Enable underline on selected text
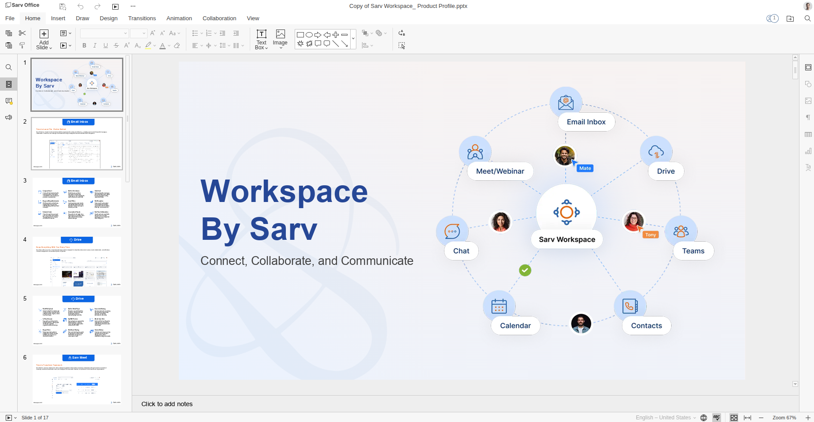814x422 pixels. click(105, 45)
